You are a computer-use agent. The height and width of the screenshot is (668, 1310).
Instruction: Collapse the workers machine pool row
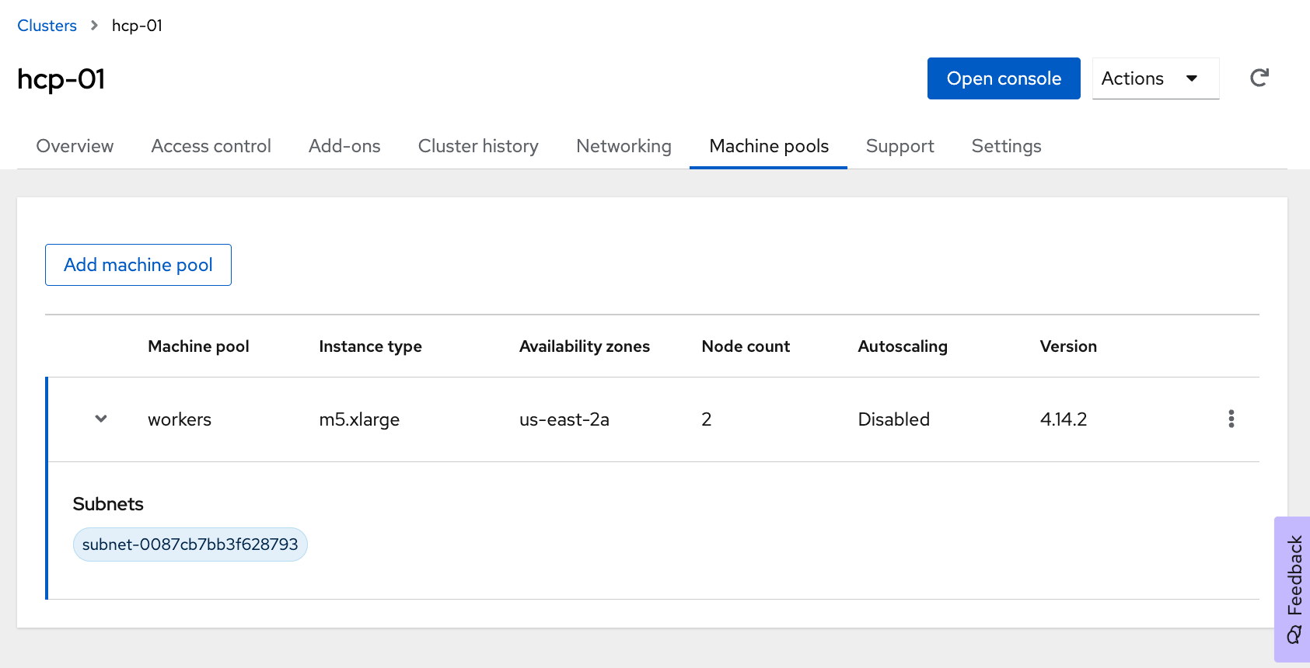[101, 419]
